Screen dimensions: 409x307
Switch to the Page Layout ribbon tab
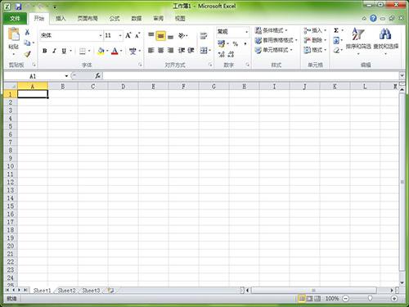click(x=88, y=18)
